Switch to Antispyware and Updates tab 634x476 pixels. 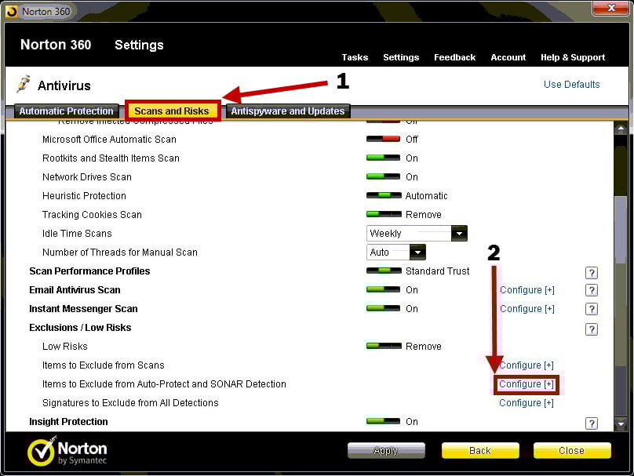pos(288,111)
